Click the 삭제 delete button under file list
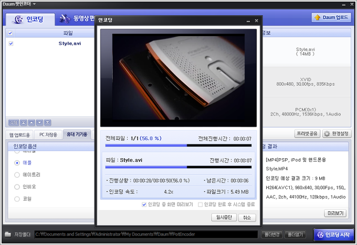 click(14, 122)
